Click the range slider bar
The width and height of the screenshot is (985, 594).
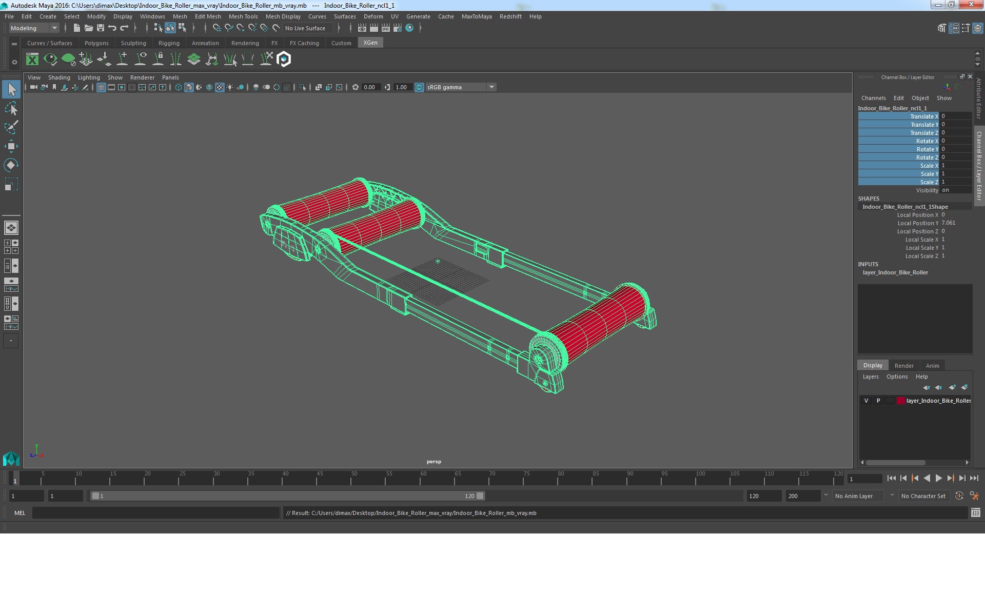[287, 496]
